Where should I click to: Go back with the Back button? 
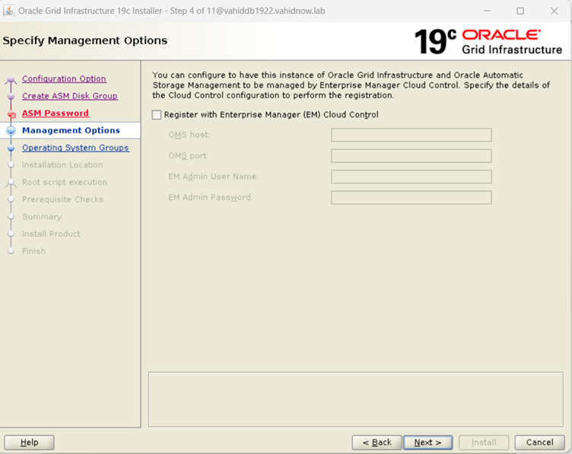377,443
